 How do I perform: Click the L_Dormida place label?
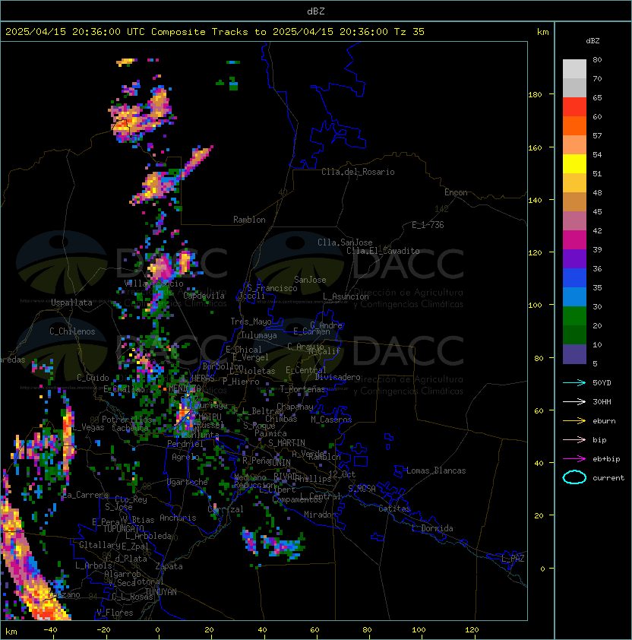(x=432, y=528)
